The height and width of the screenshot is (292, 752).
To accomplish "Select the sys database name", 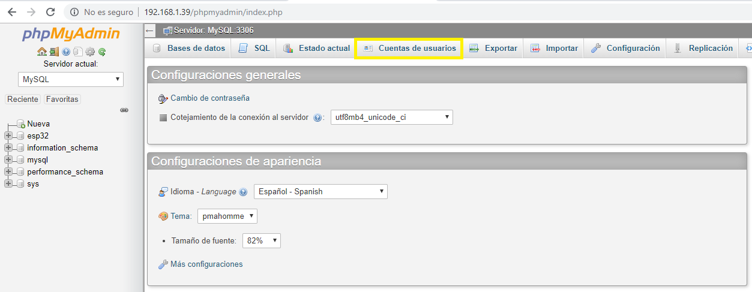I will 33,184.
